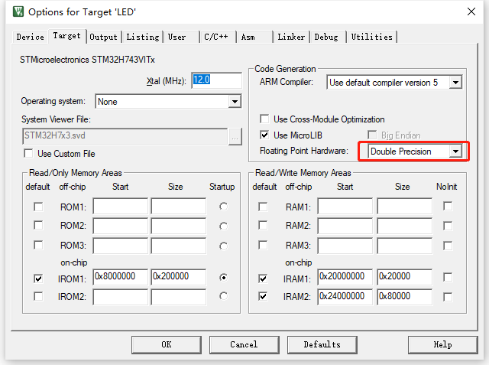Click the IRAM1 Size field 0x20000
This screenshot has height=365, width=489.
pos(405,277)
